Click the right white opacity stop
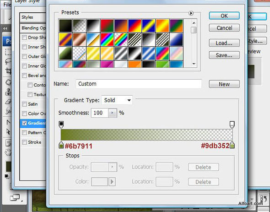This screenshot has height=212, width=270. pos(232,125)
